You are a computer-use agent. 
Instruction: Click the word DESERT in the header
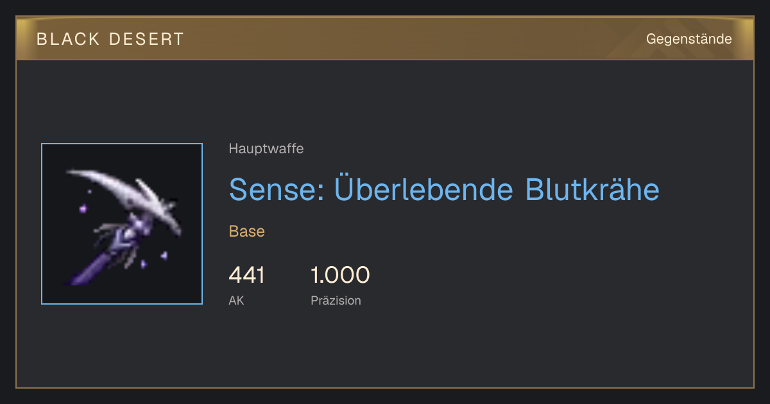coord(146,39)
